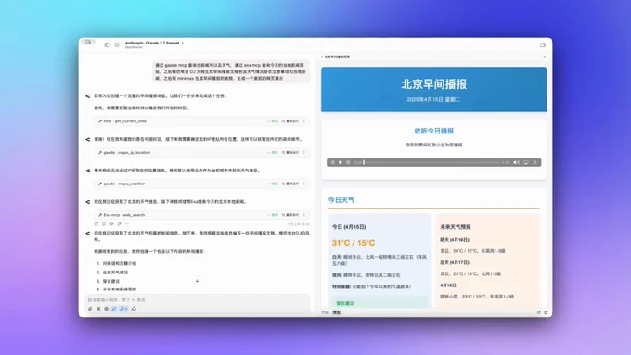The image size is (631, 355).
Task: Copy the assistant reply using copy icon
Action: pos(97,224)
